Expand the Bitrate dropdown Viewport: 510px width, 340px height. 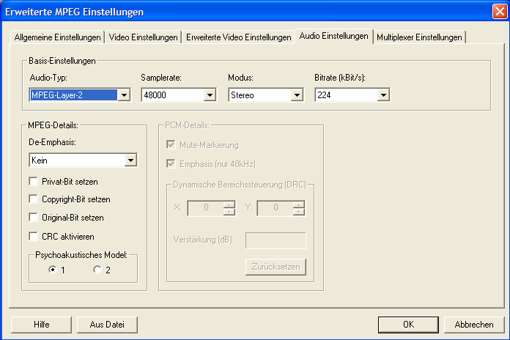click(x=382, y=95)
